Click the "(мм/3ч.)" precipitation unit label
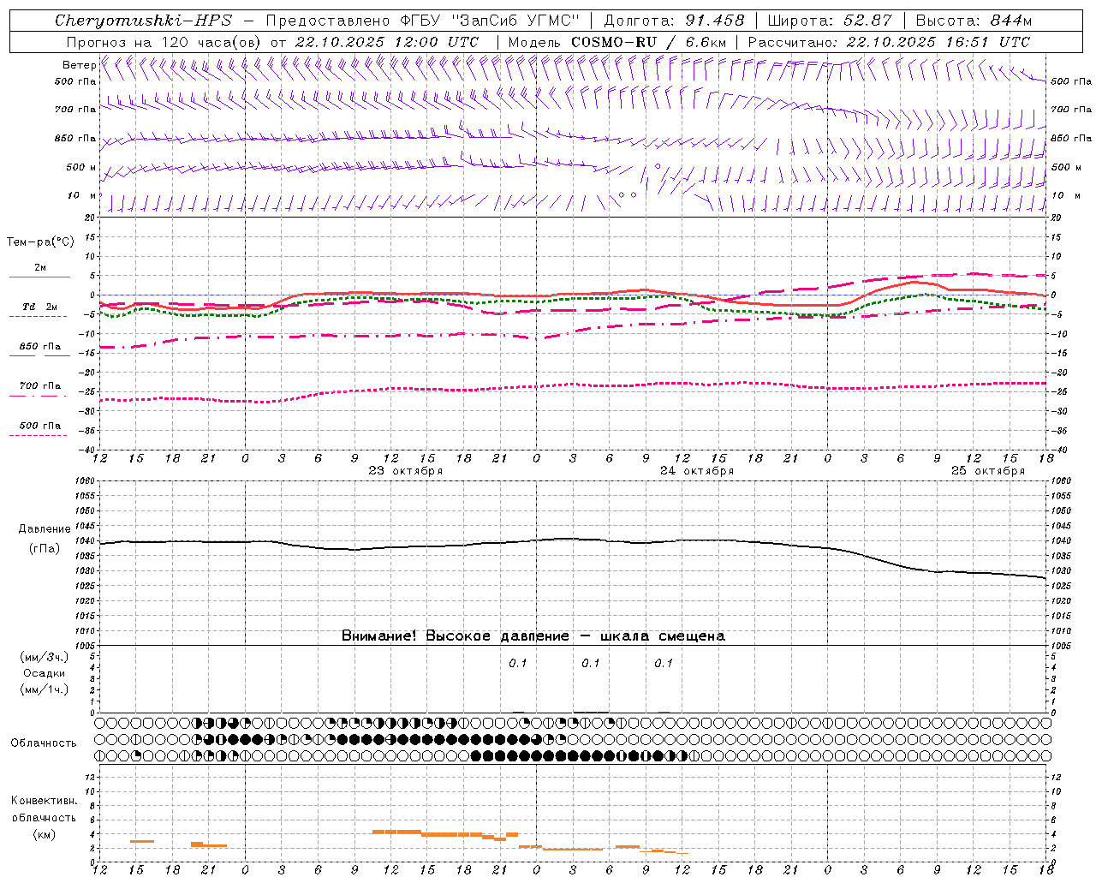Viewport: 1096px width, 877px height. (45, 657)
